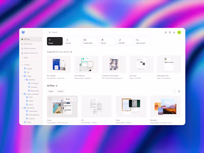The image size is (204, 153).
Task: Click the Admin console sidebar icon
Action: click(22, 53)
